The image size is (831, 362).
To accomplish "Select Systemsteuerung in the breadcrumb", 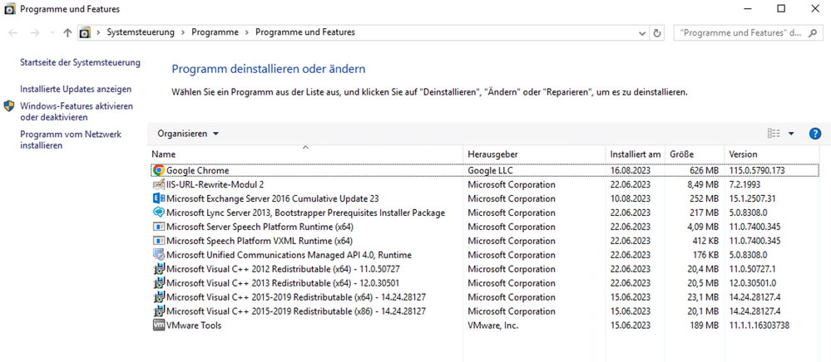I will click(141, 32).
